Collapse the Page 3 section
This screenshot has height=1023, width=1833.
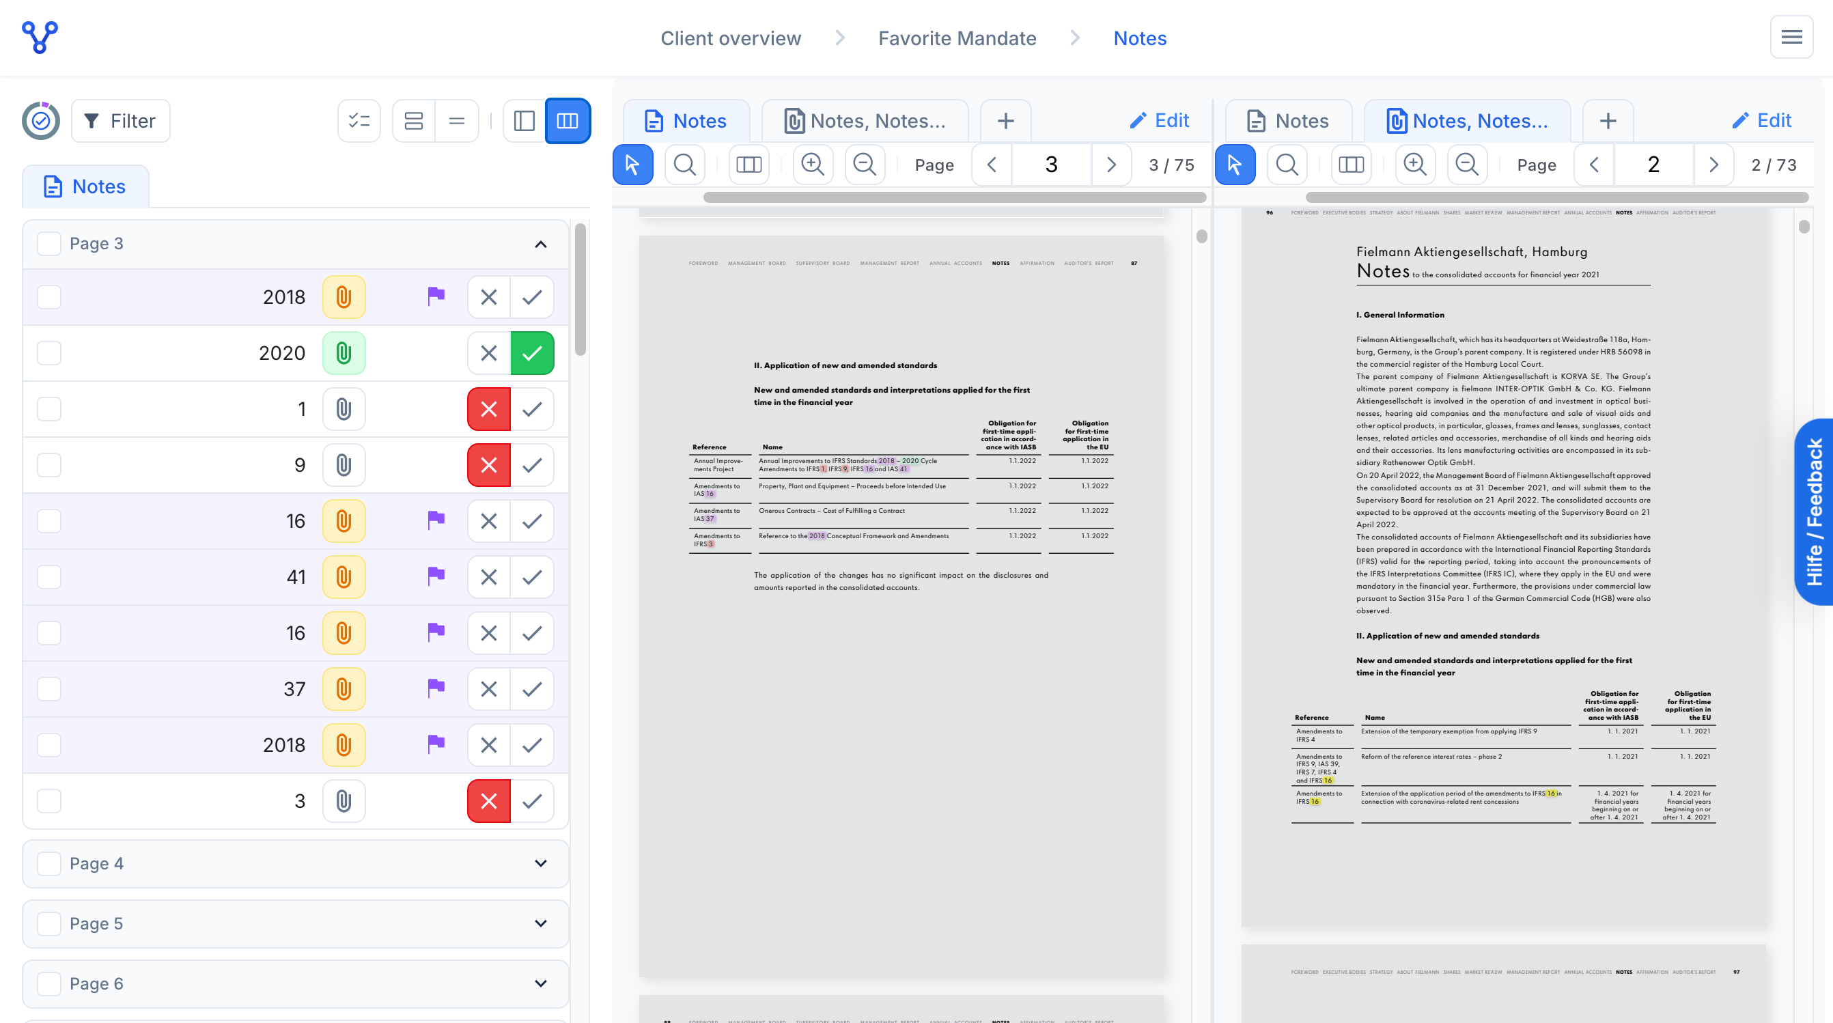click(541, 244)
